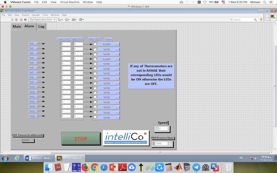Click the Run arrow in LabVIEW toolbar

pyautogui.click(x=12, y=19)
